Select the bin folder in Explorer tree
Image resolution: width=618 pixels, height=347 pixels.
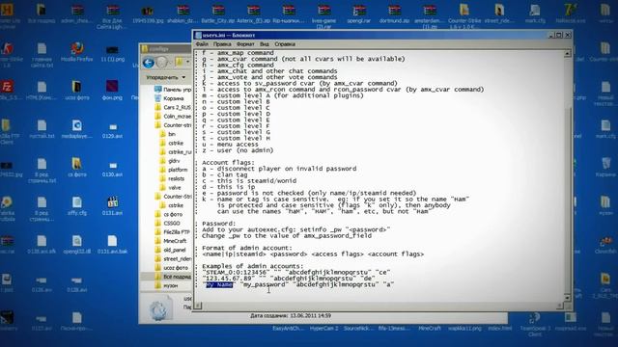point(168,134)
